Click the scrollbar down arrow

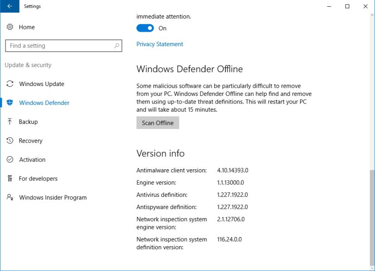372,268
